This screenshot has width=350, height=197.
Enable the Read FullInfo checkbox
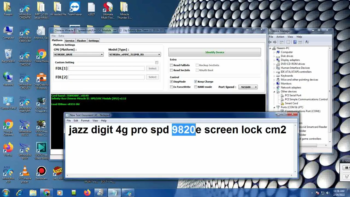coord(171,65)
